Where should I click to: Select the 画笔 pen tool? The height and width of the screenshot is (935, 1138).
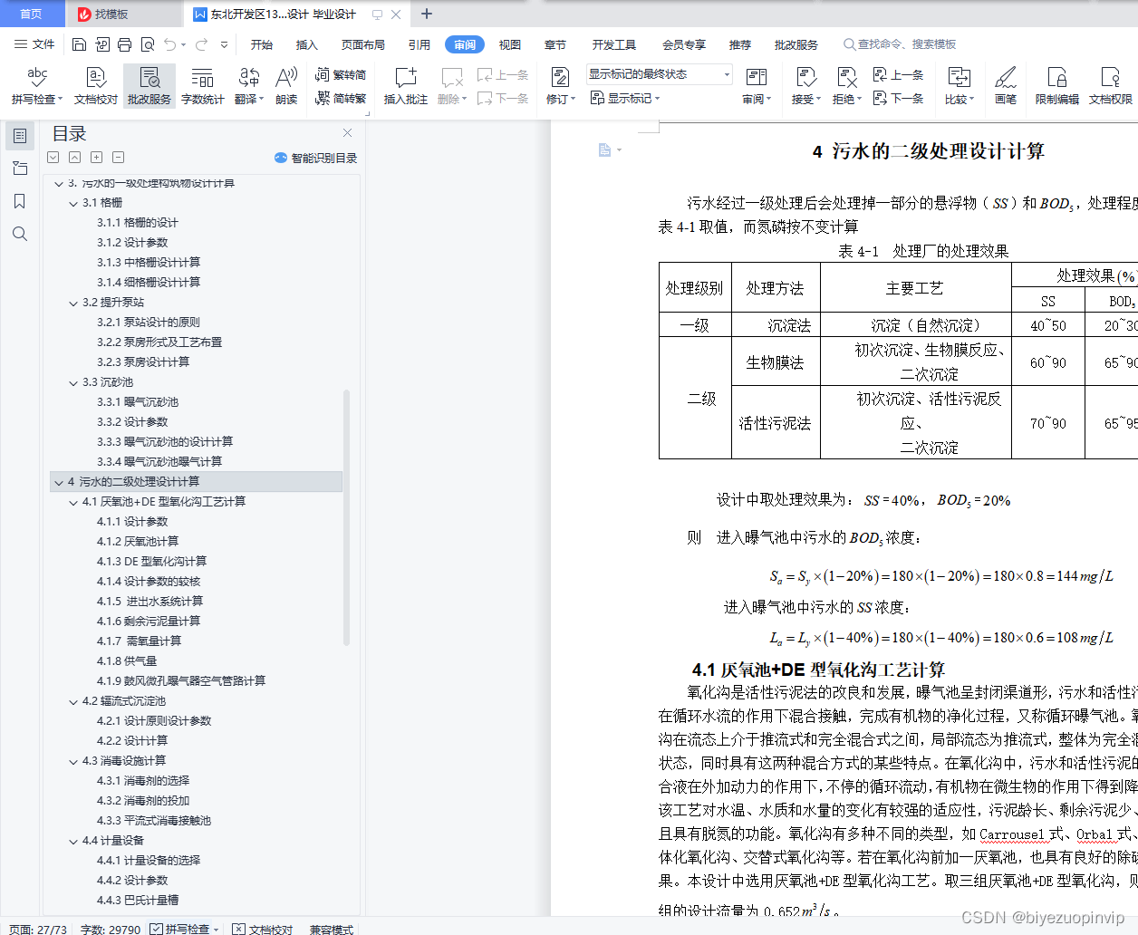click(1006, 86)
